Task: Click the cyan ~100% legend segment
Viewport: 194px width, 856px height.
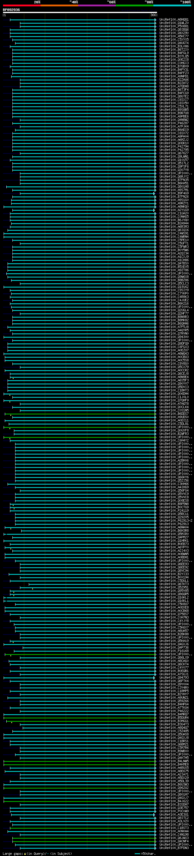Action: click(172, 5)
